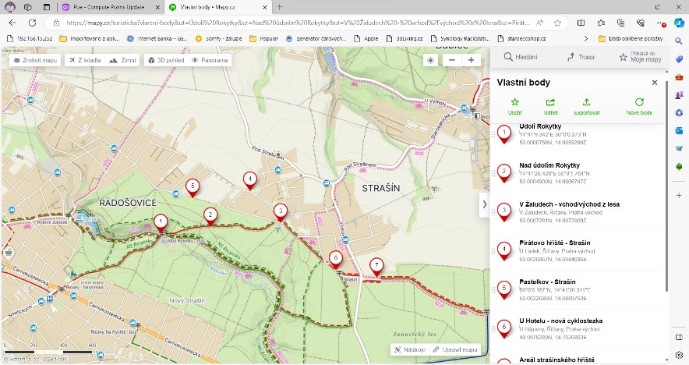The width and height of the screenshot is (689, 365).
Task: Click map marker number 7
Action: (376, 267)
